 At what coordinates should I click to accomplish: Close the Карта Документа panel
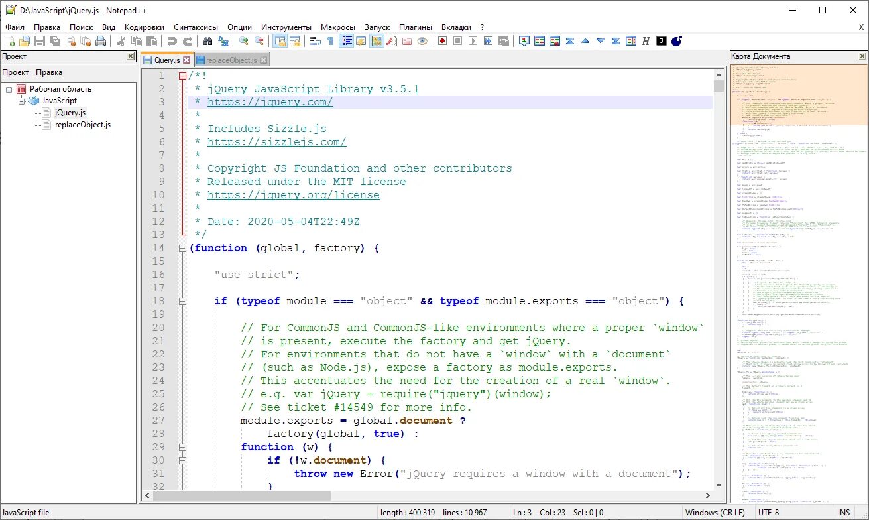pos(862,56)
